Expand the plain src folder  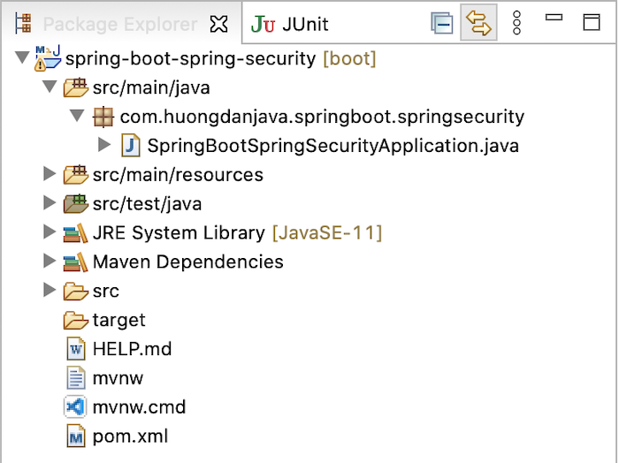click(49, 291)
